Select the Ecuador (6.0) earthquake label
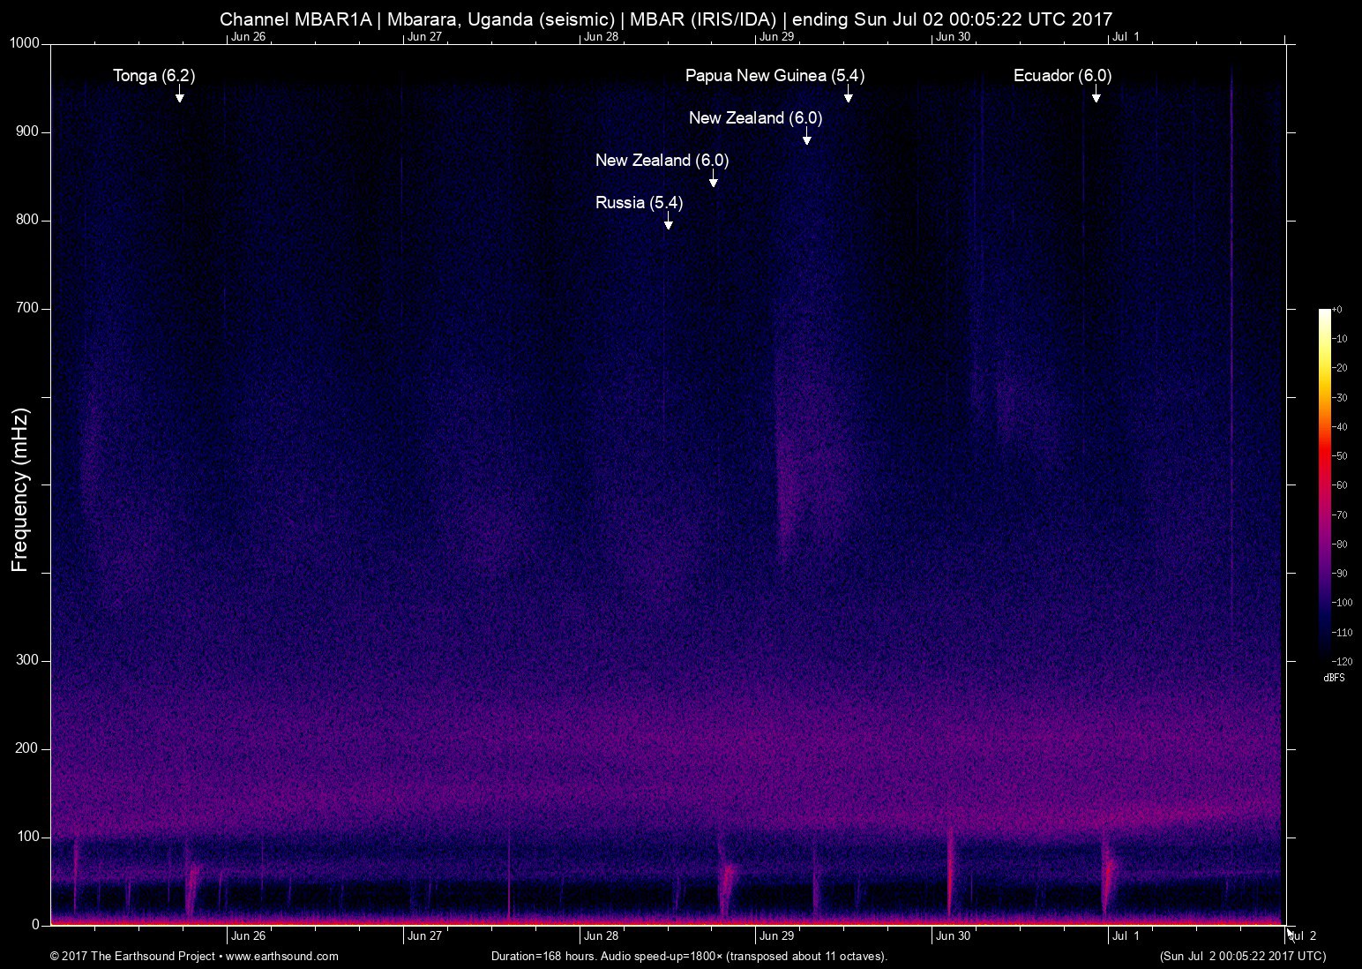 click(x=1062, y=76)
